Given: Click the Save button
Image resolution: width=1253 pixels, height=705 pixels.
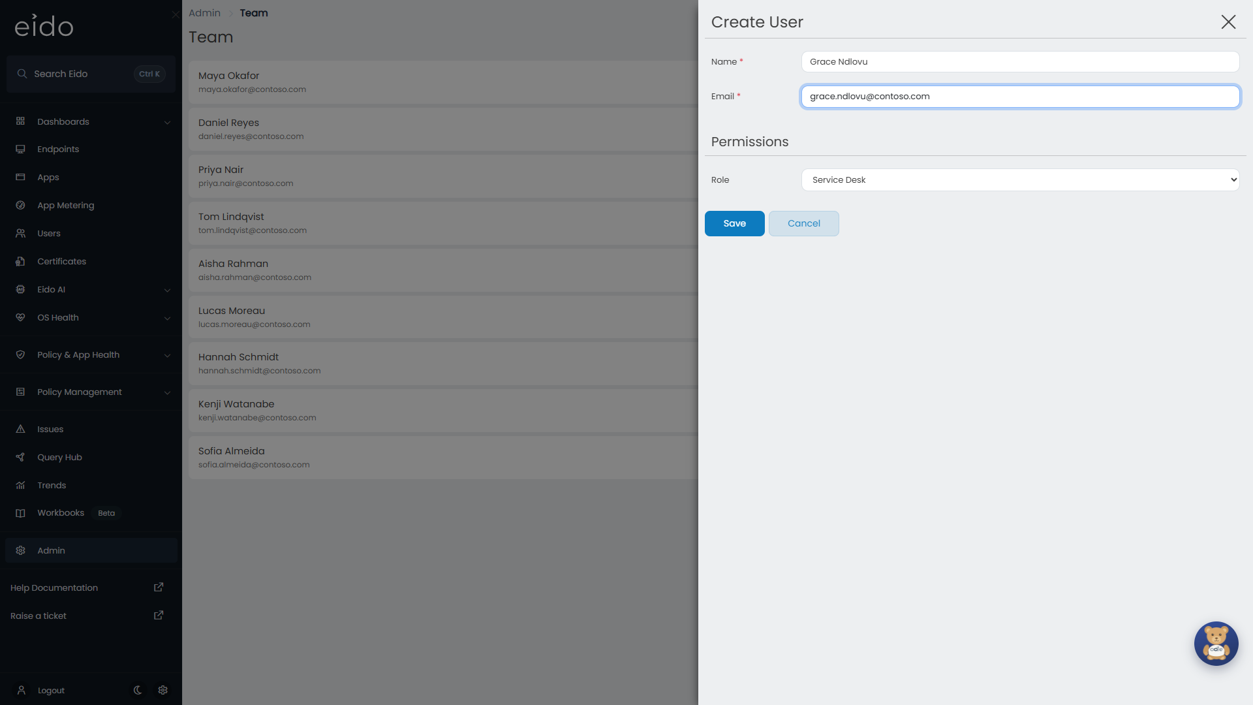Looking at the screenshot, I should click(734, 223).
